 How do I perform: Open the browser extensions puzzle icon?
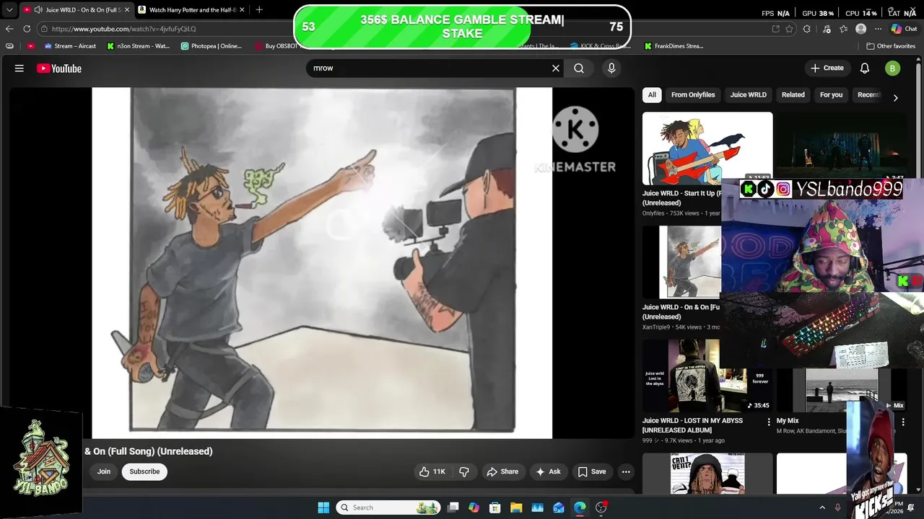pos(807,29)
